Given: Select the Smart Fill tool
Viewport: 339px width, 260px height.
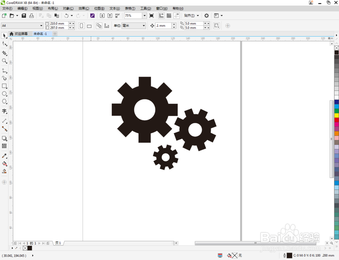Looking at the screenshot, I should click(4, 172).
